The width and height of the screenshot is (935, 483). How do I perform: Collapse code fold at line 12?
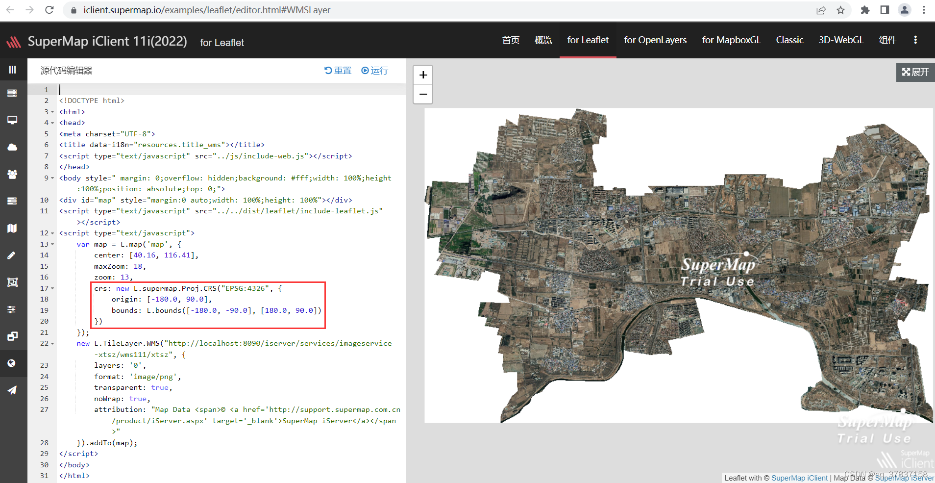point(52,233)
